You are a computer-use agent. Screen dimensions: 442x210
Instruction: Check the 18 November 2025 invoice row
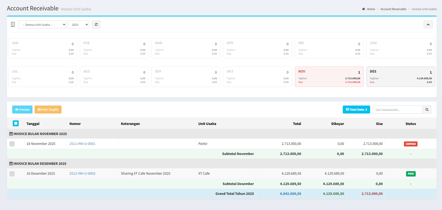click(x=12, y=144)
